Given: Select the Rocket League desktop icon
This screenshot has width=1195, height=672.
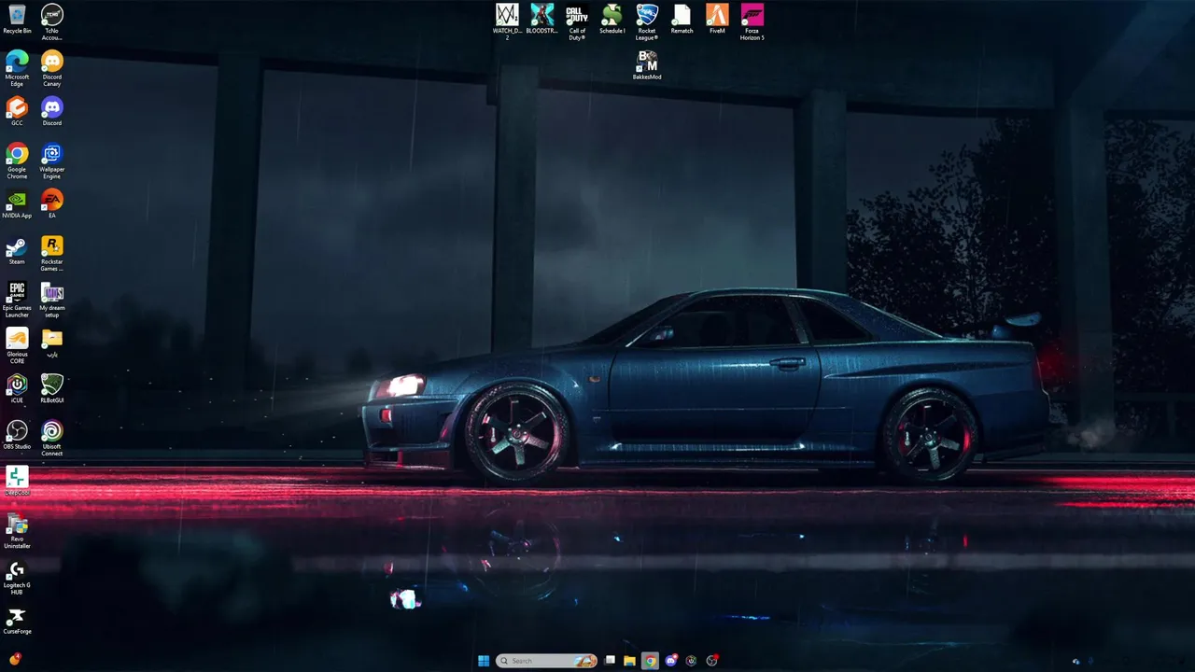Looking at the screenshot, I should tap(647, 21).
